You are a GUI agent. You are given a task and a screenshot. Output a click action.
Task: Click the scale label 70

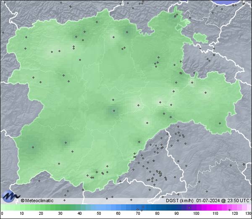pos(138,214)
